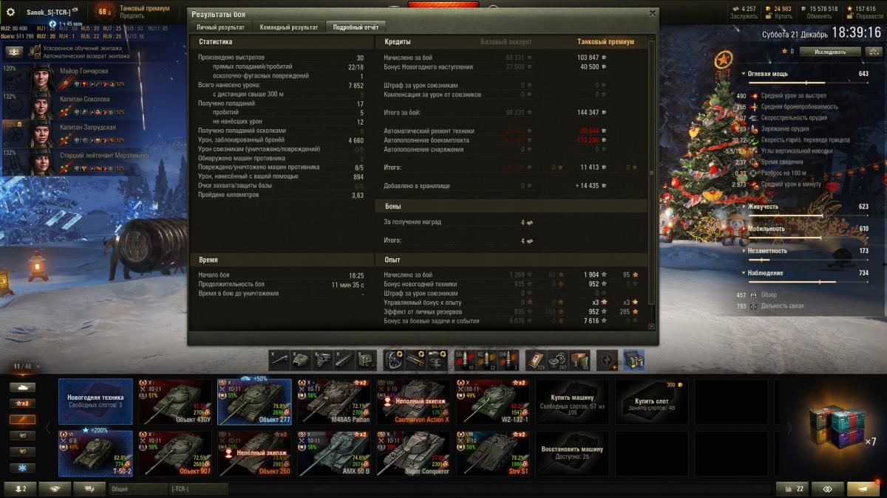887x498 pixels.
Task: Select engine module slot icon
Action: coord(324,359)
